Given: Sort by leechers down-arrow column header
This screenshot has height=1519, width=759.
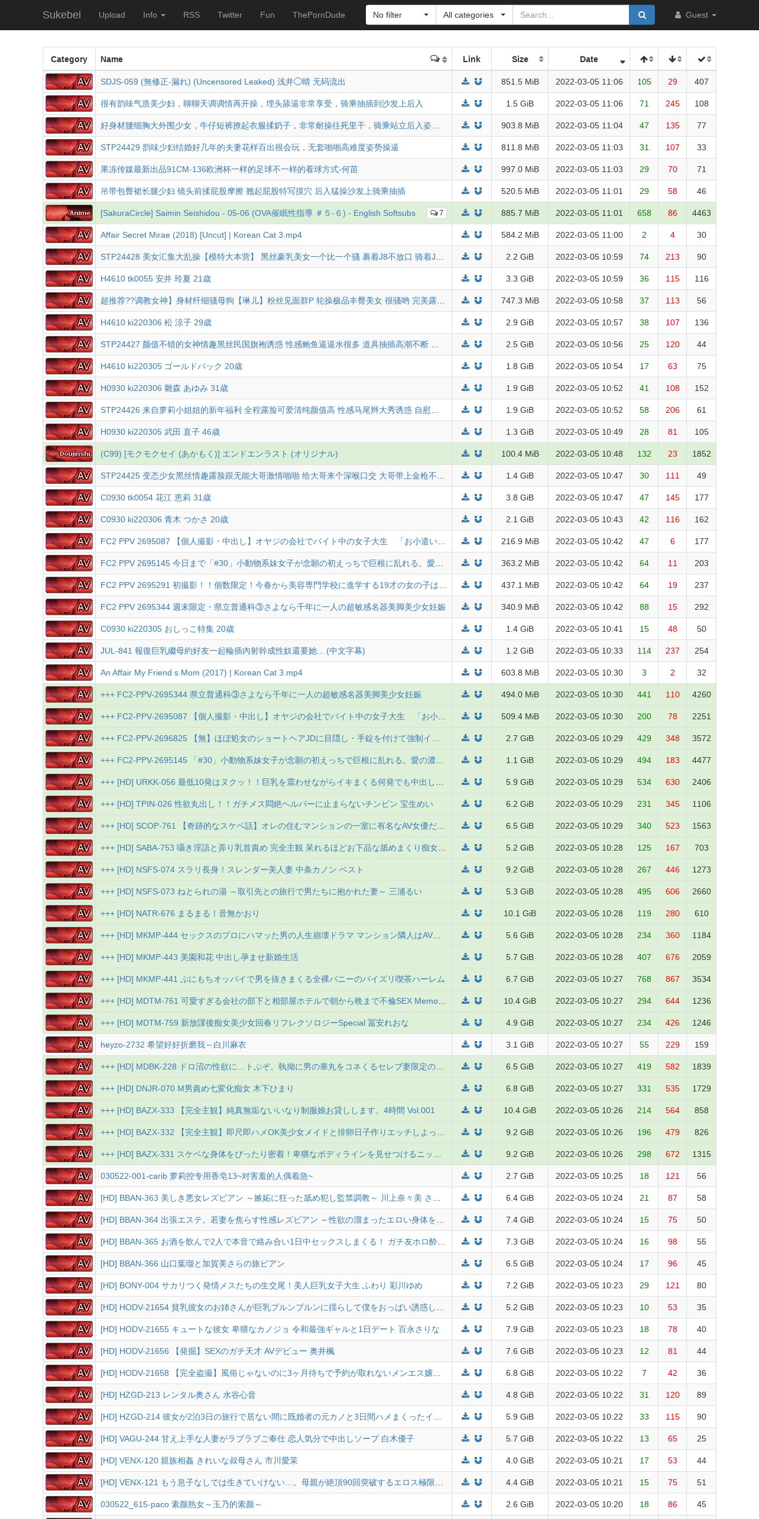Looking at the screenshot, I should click(x=673, y=59).
